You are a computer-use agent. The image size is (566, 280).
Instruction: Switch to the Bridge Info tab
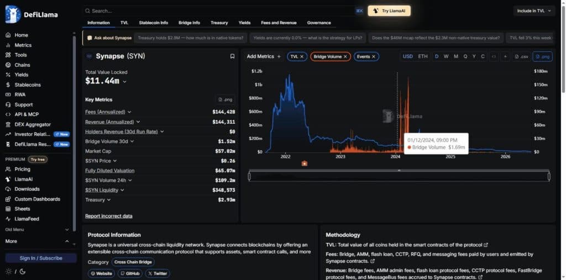point(189,23)
